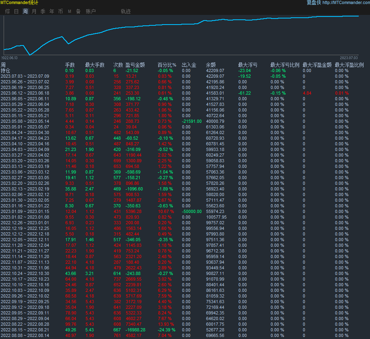Viewport: 370px width, 339px height.
Task: Switch to the 年 yearly tab
Action: (52, 11)
